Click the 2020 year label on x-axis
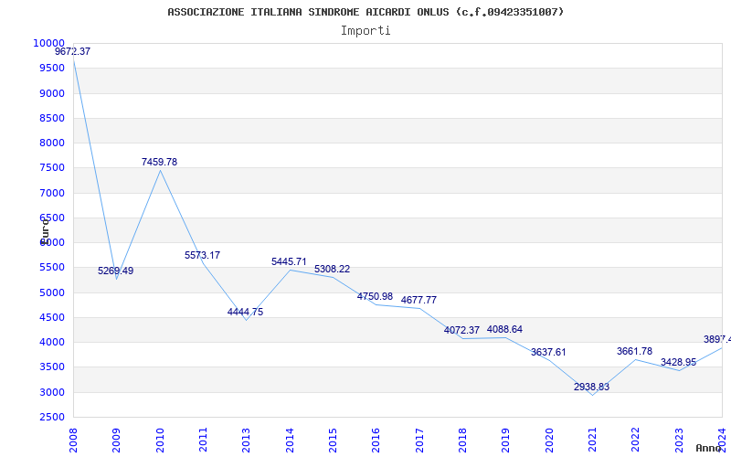731x457 pixels. click(549, 438)
